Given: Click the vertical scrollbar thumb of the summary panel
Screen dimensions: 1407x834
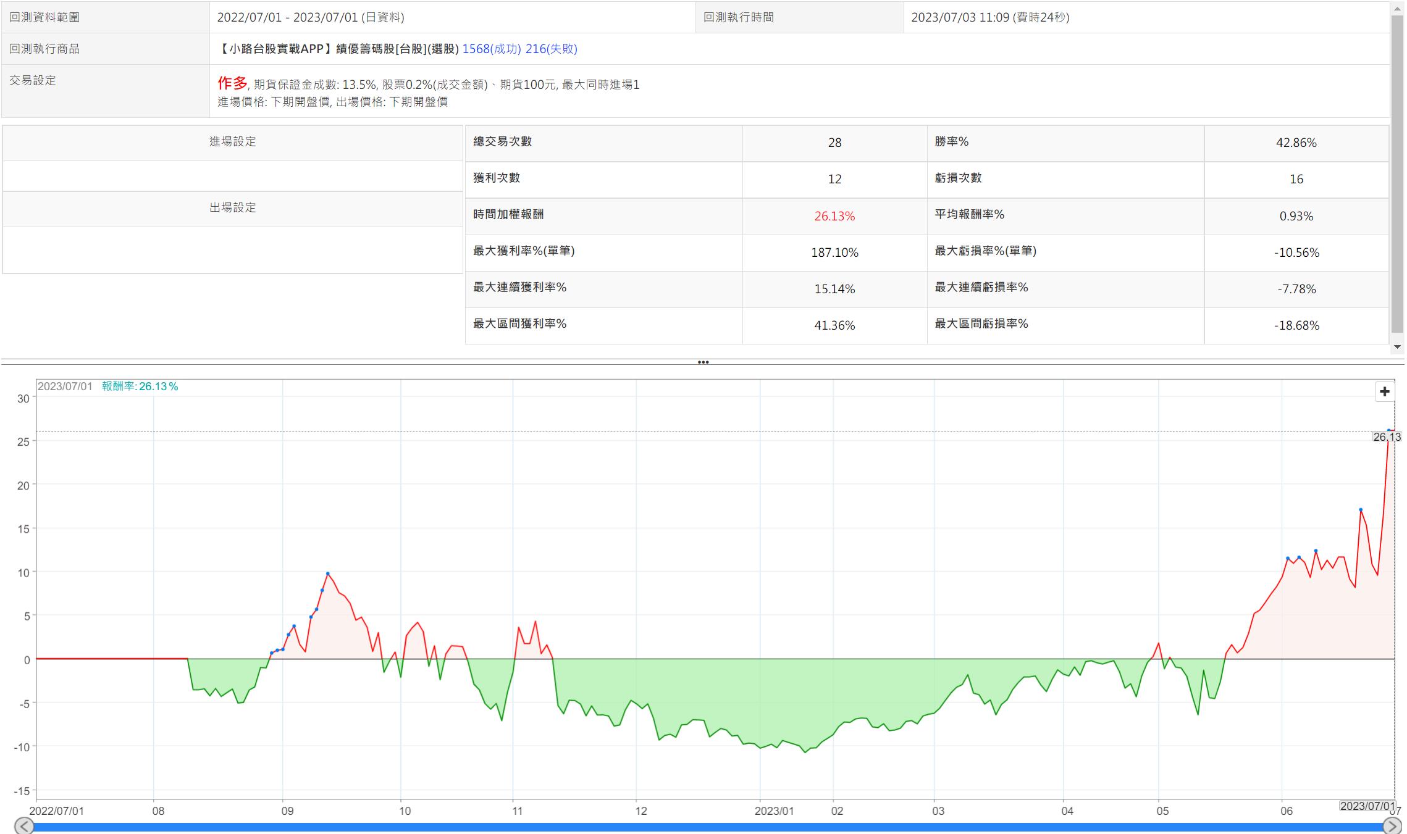Looking at the screenshot, I should pos(1397,173).
